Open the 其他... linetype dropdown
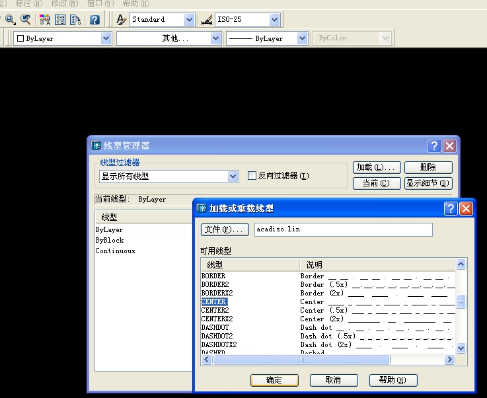Image resolution: width=487 pixels, height=398 pixels. (215, 38)
